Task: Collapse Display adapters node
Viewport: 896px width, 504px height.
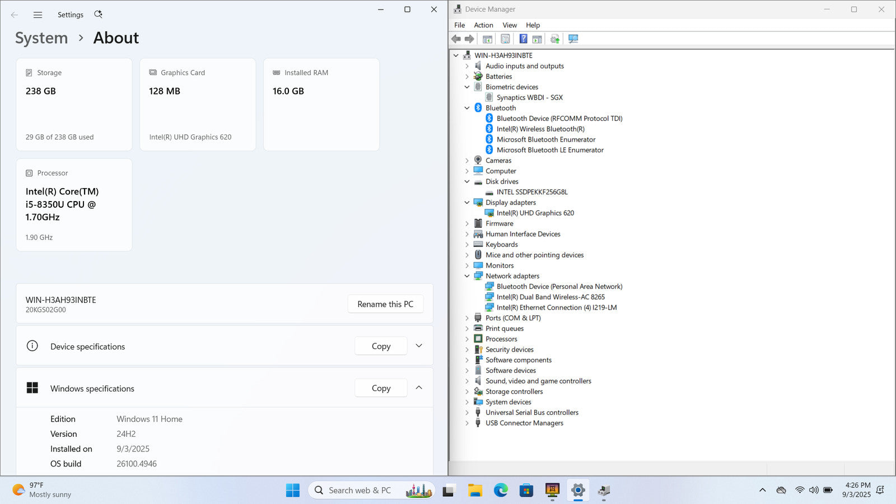Action: tap(467, 203)
